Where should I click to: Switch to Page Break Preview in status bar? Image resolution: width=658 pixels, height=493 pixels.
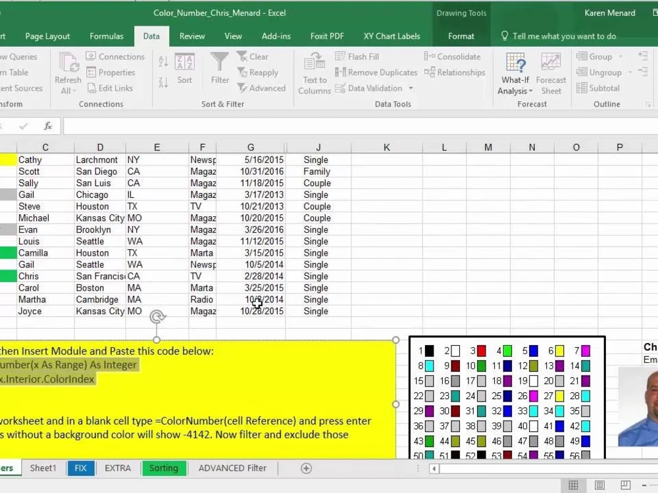(625, 486)
